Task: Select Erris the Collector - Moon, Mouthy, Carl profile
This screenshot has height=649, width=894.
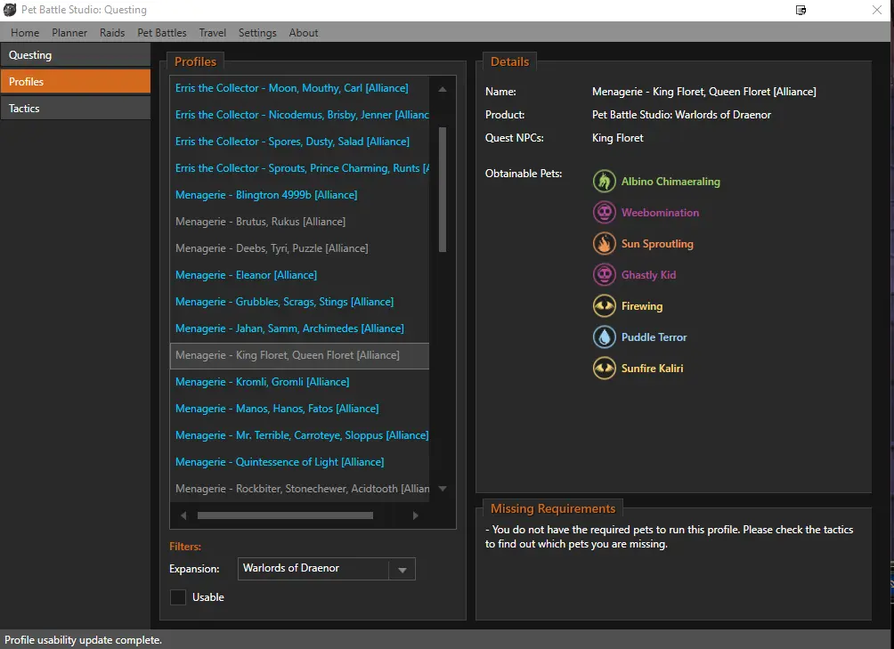Action: coord(299,88)
